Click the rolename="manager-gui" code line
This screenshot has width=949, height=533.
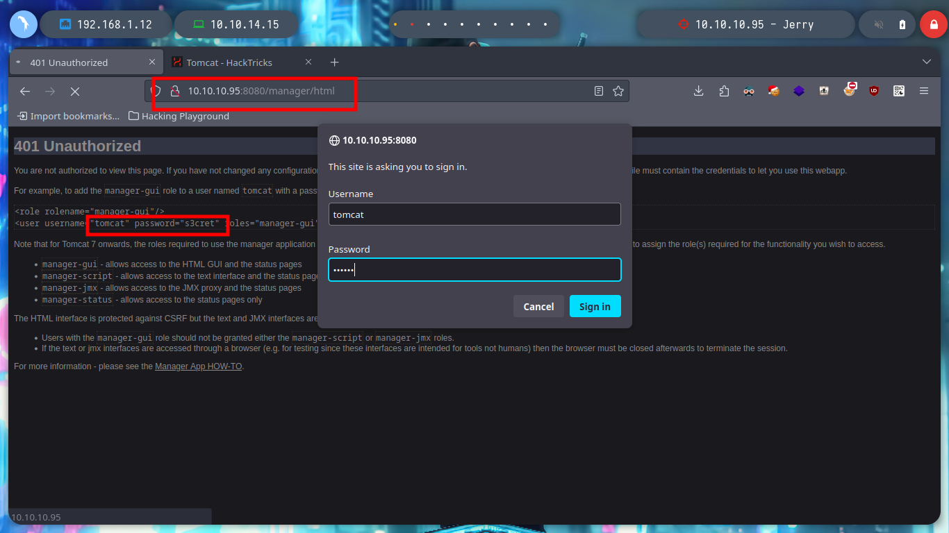point(90,211)
